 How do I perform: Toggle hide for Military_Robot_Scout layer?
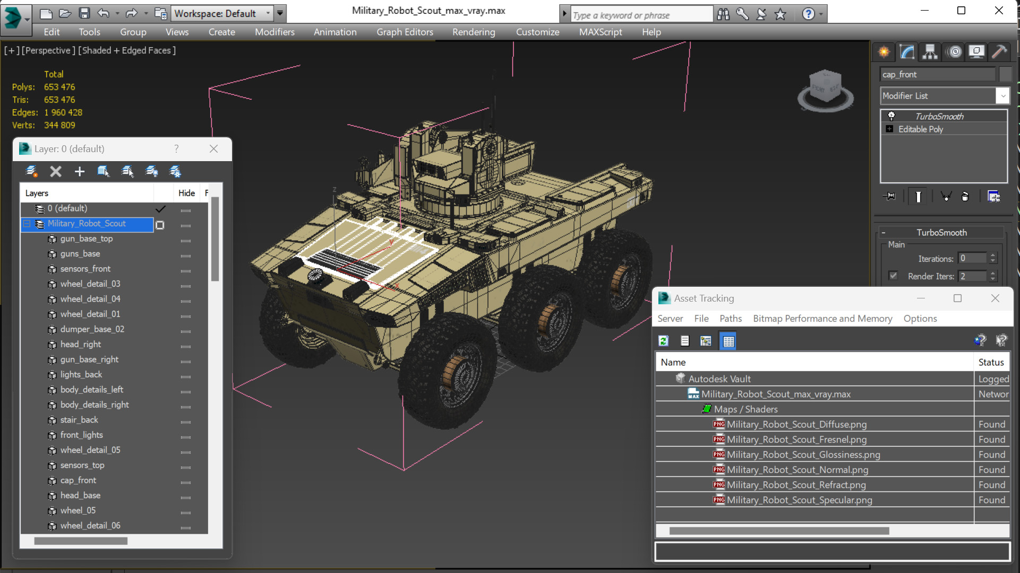tap(185, 225)
